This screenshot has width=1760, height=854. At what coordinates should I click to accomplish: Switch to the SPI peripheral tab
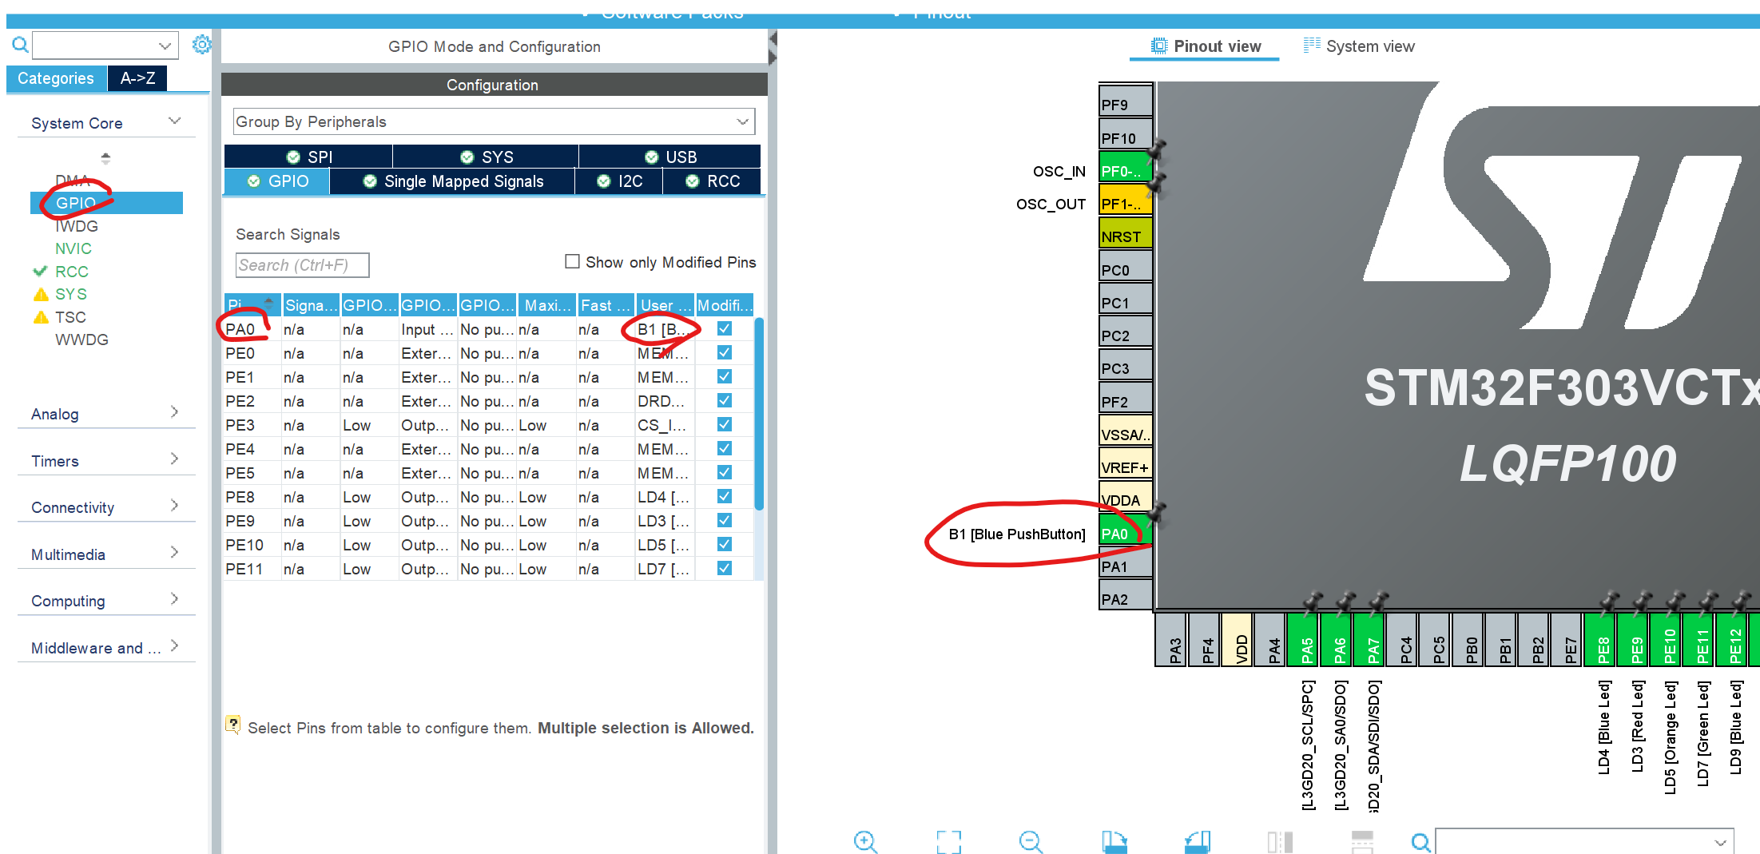(x=308, y=157)
